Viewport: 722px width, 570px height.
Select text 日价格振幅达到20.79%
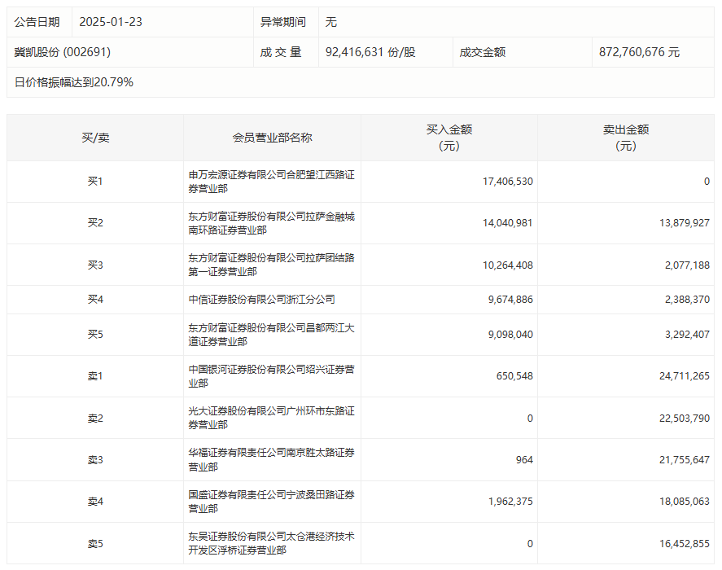point(74,82)
